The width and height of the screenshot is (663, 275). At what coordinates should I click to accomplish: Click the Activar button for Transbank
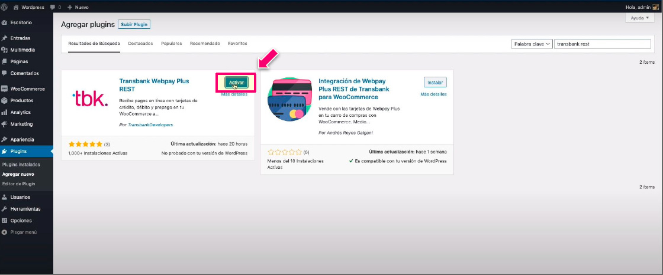(236, 82)
